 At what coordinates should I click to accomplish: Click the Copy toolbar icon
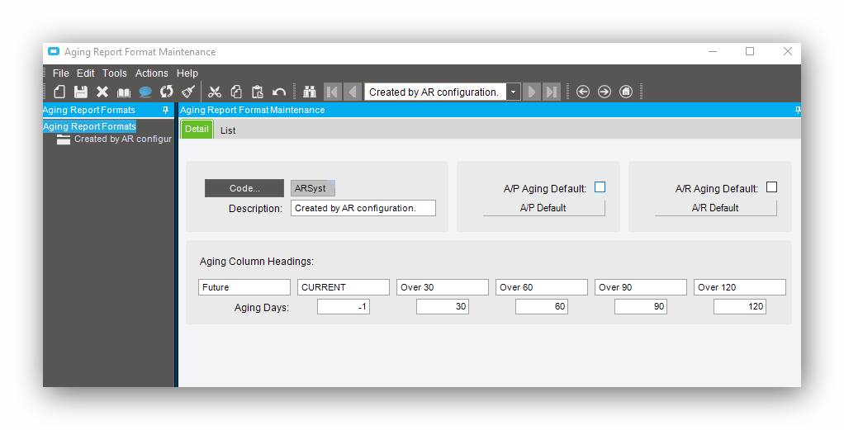[x=236, y=92]
